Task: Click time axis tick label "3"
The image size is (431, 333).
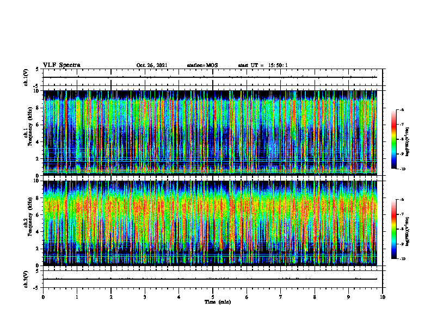Action: click(145, 297)
